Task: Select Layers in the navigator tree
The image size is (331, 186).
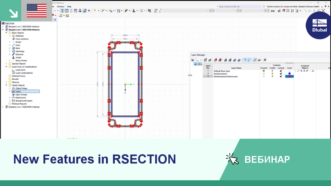Action: pos(25,91)
